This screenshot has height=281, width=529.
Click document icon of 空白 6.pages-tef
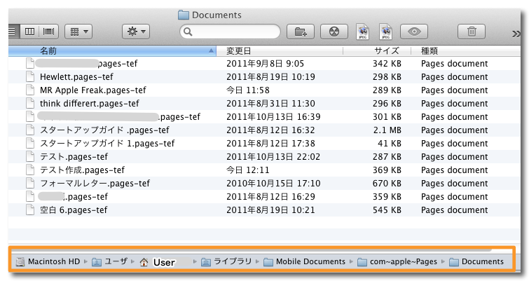point(30,210)
